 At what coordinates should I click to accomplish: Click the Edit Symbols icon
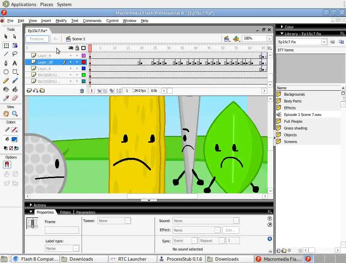coord(236,39)
